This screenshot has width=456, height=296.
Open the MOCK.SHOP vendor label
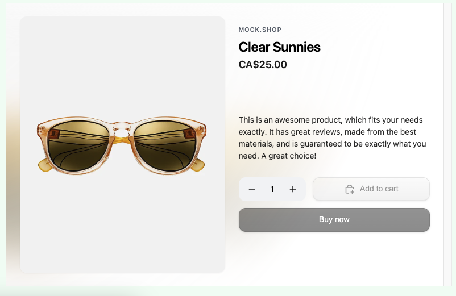point(260,30)
